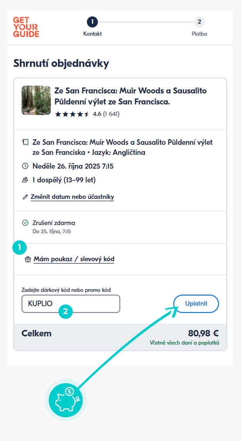Image resolution: width=242 pixels, height=441 pixels.
Task: Select step 1 Kontakt circle icon
Action: pos(92,22)
